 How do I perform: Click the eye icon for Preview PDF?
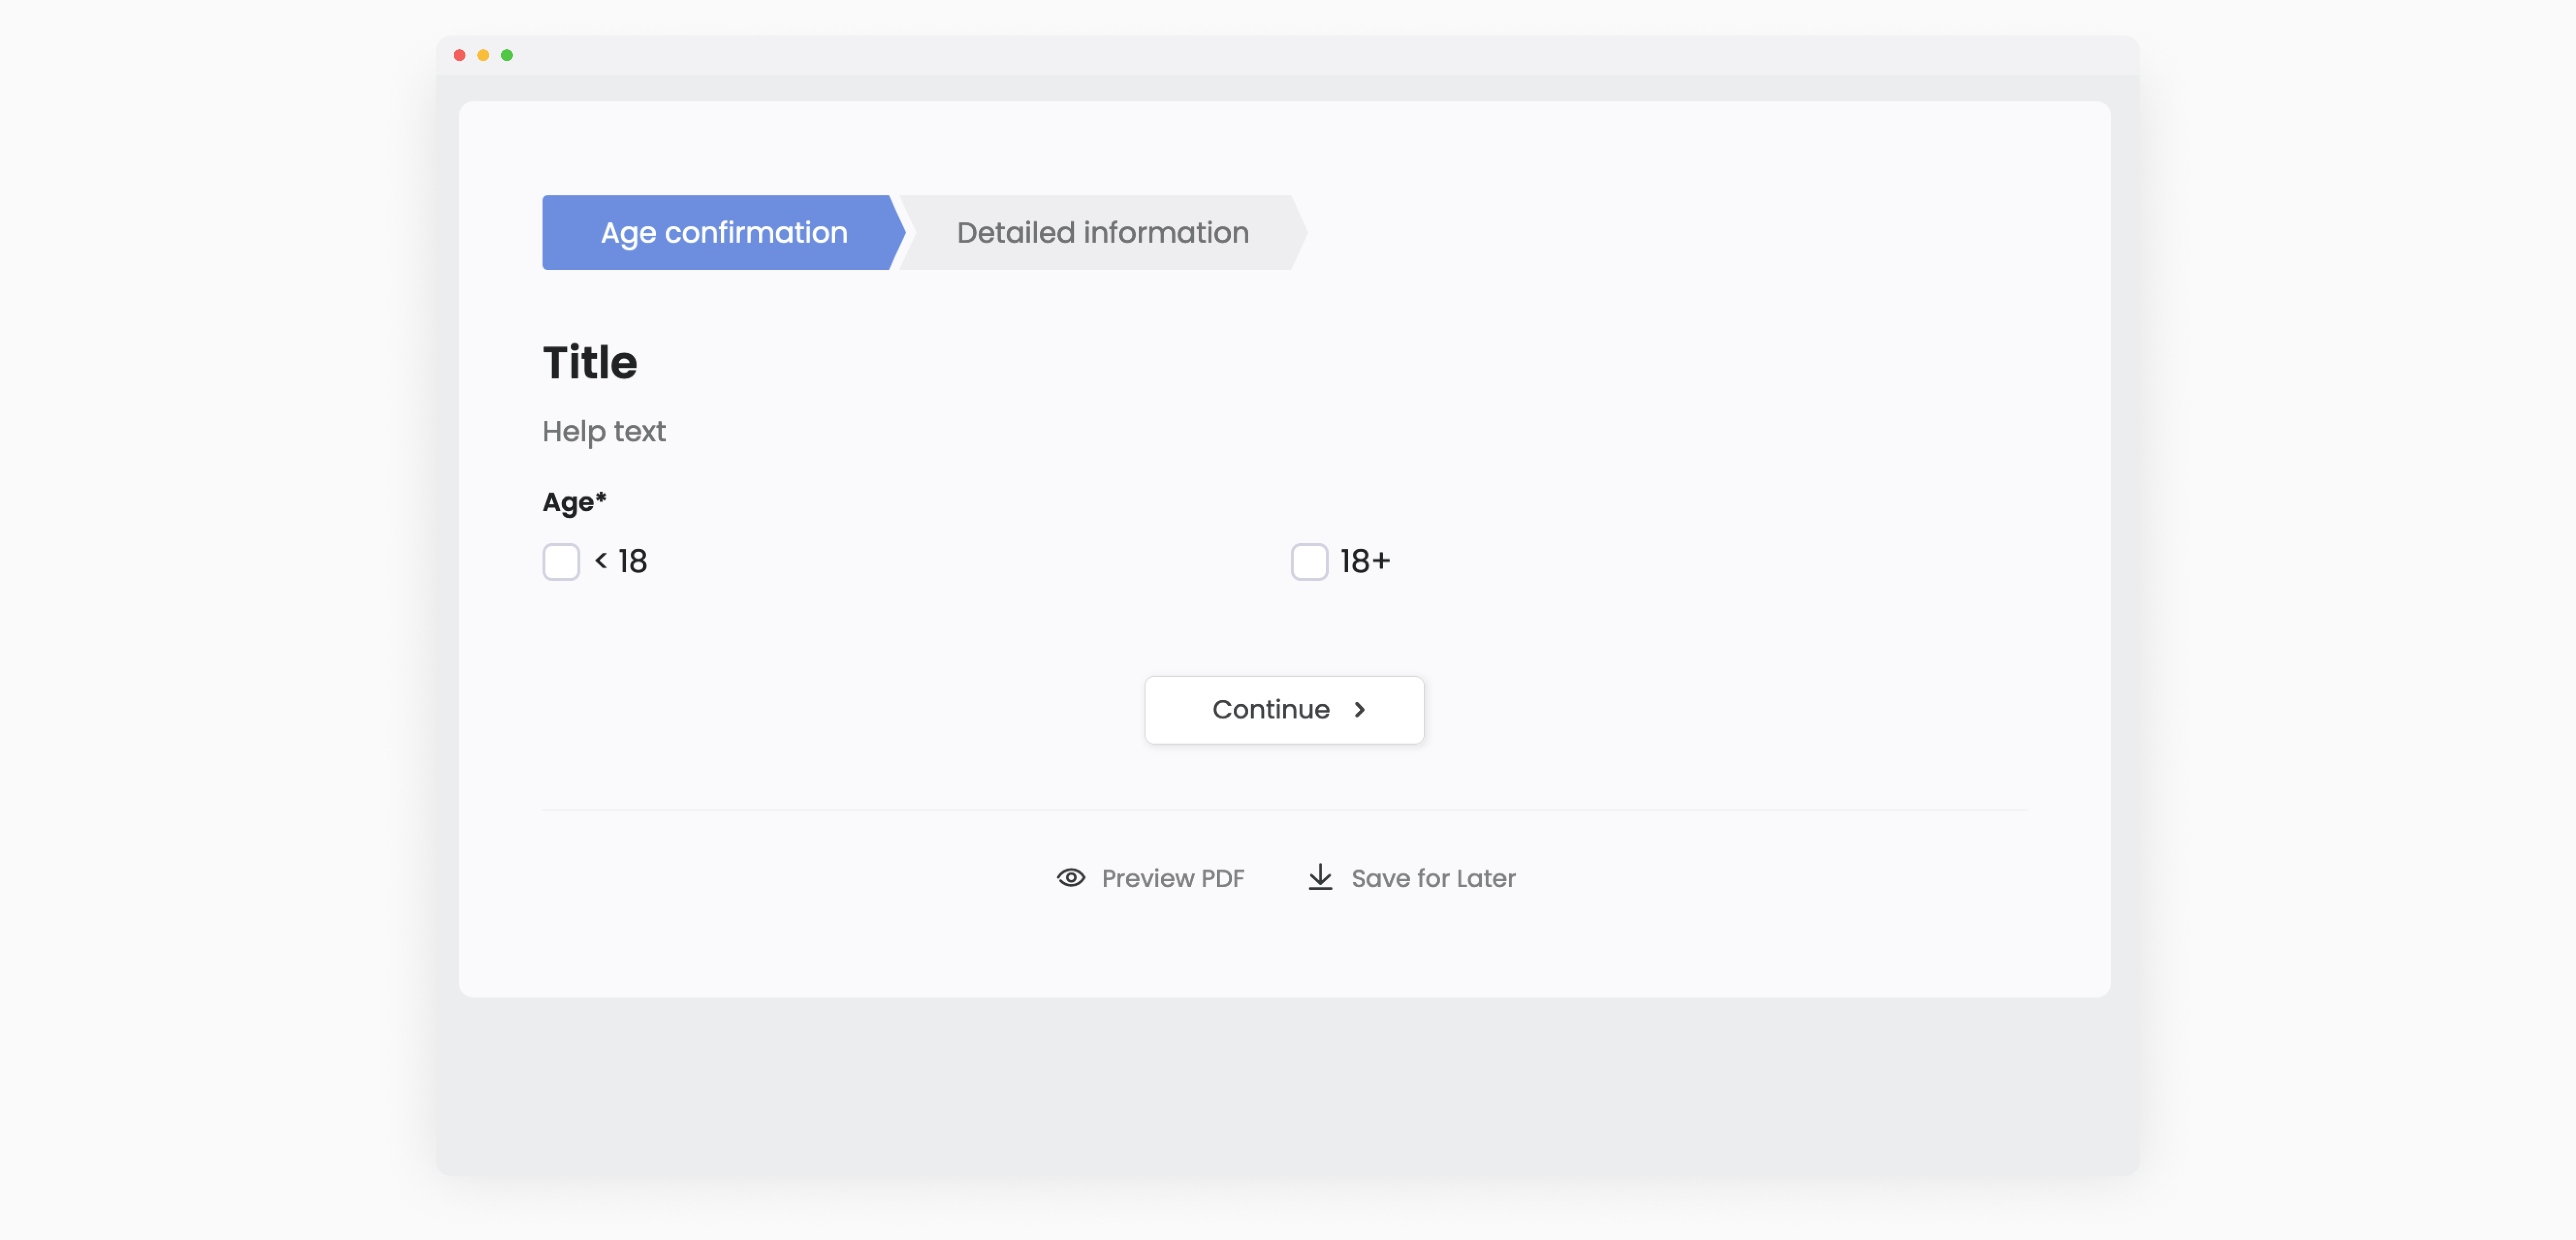(1071, 877)
